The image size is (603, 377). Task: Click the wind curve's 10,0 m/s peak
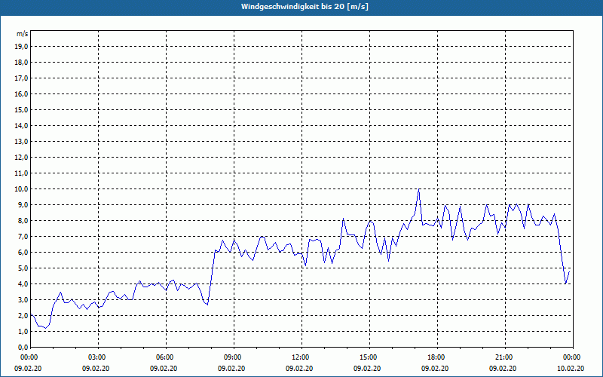(419, 189)
